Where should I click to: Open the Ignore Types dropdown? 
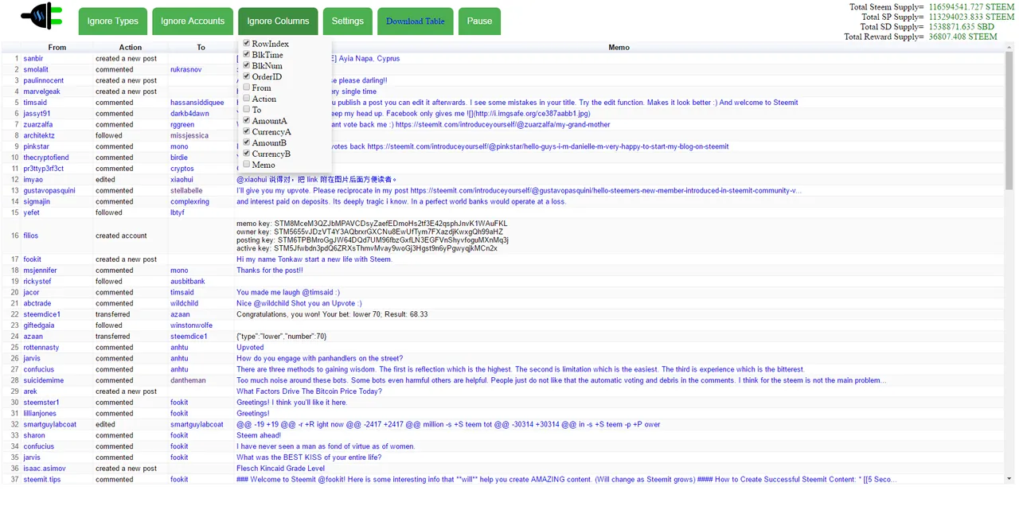click(113, 21)
